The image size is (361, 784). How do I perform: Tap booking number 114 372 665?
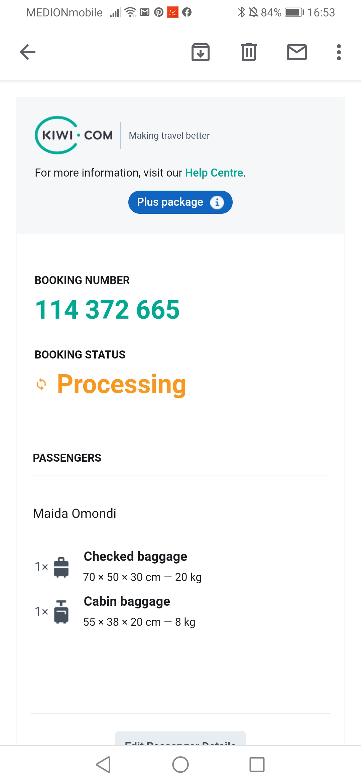tap(107, 310)
